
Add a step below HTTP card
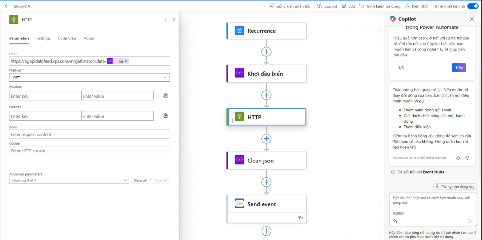[x=266, y=138]
